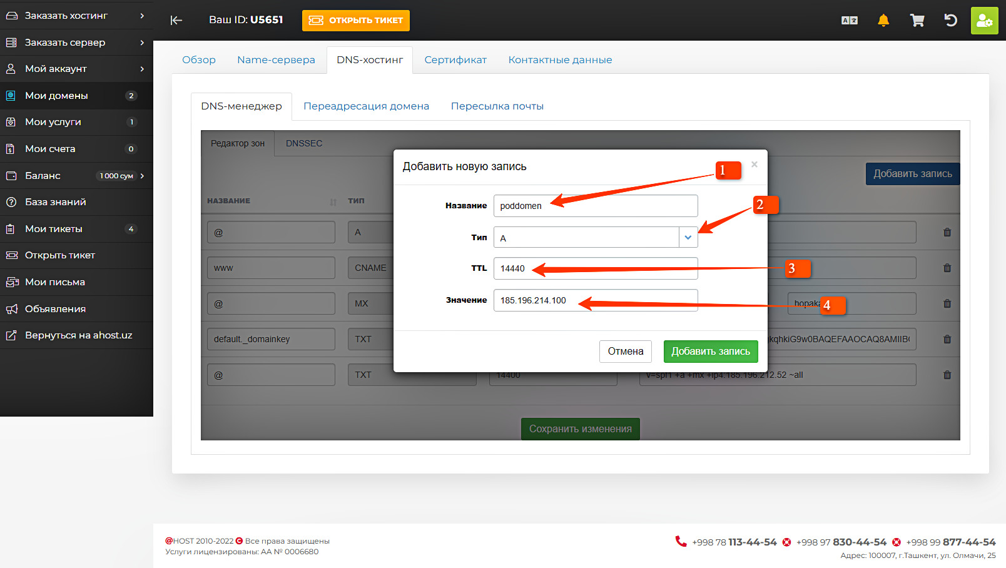
Task: Click Вернуться на ahost.uz link
Action: tap(76, 335)
